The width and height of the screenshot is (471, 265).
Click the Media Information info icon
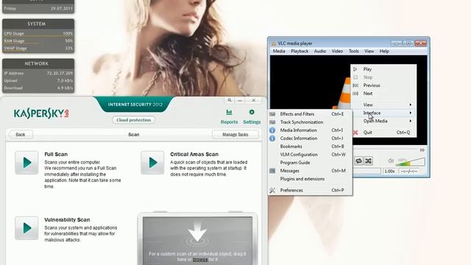[x=272, y=130]
